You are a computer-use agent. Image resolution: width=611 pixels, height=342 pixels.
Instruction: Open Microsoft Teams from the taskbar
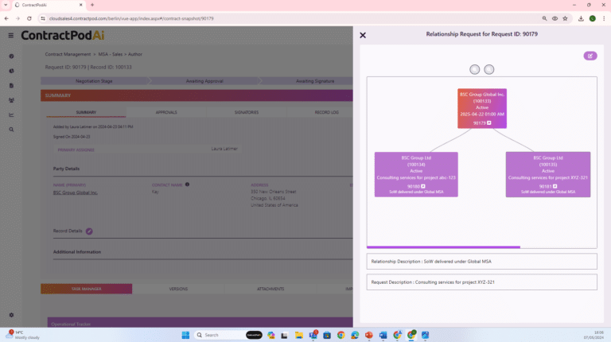[313, 335]
